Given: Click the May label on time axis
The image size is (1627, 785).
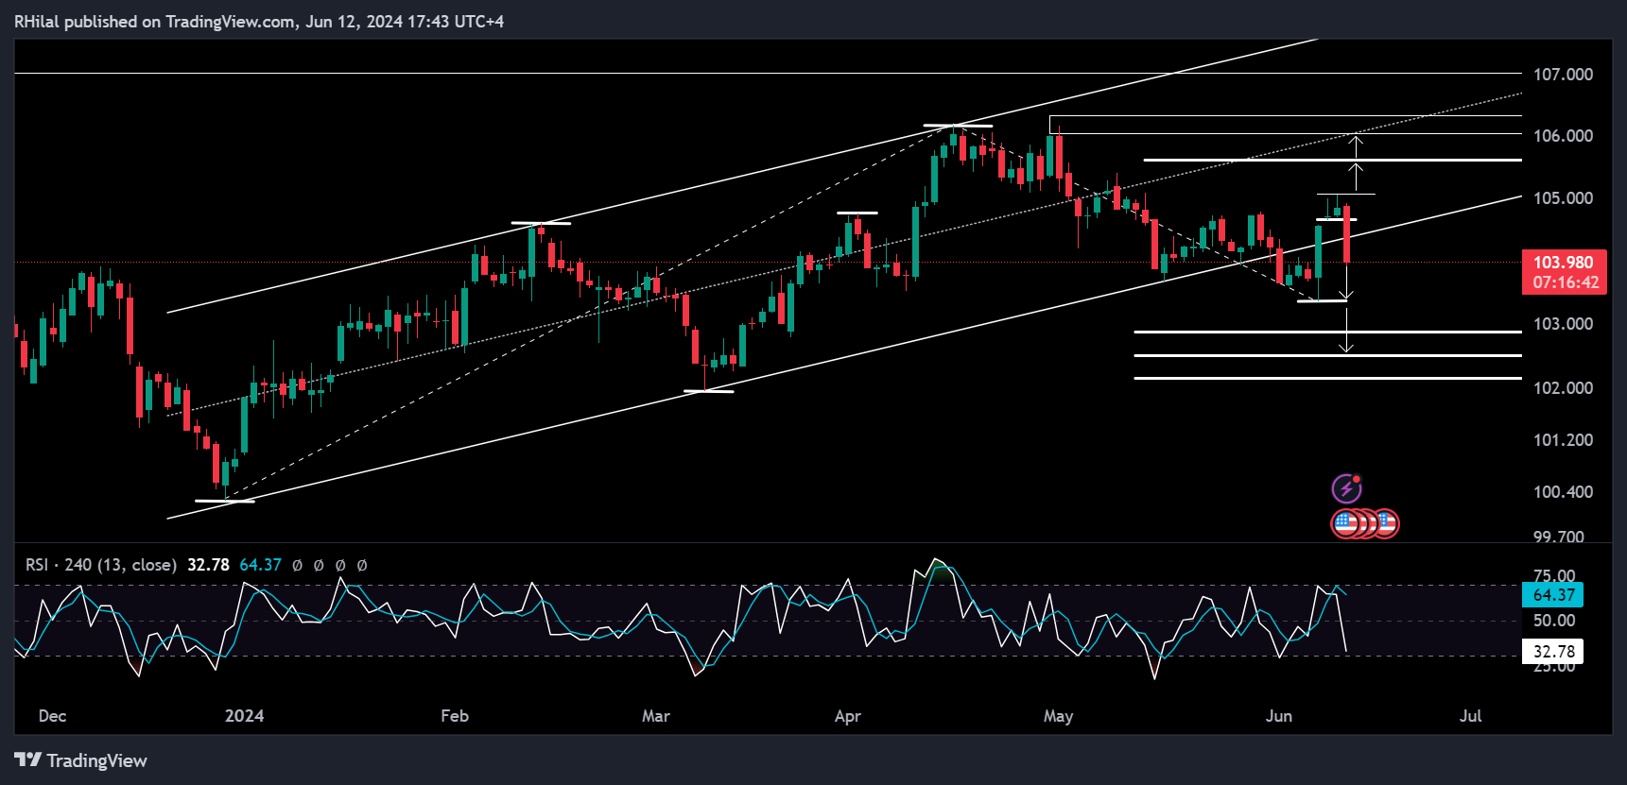Looking at the screenshot, I should pyautogui.click(x=1058, y=716).
